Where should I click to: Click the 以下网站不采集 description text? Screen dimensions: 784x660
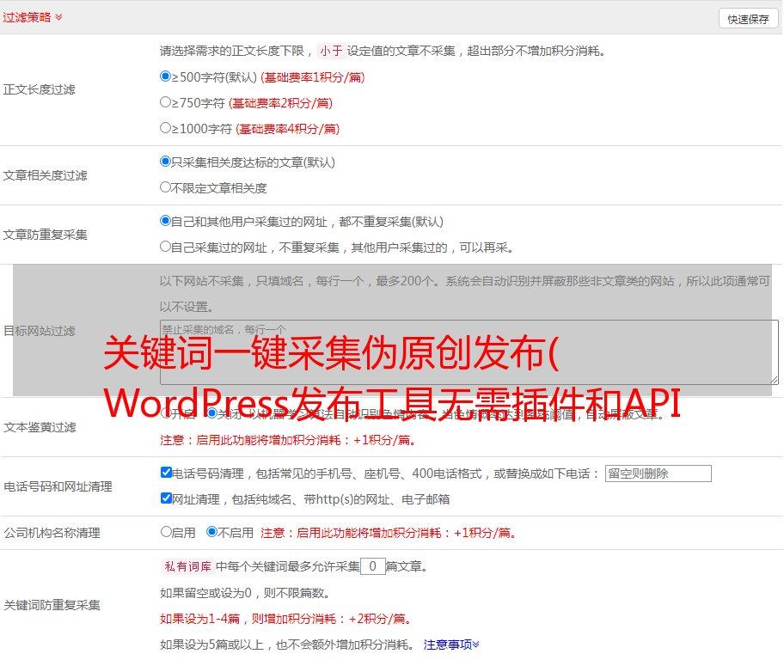464,294
